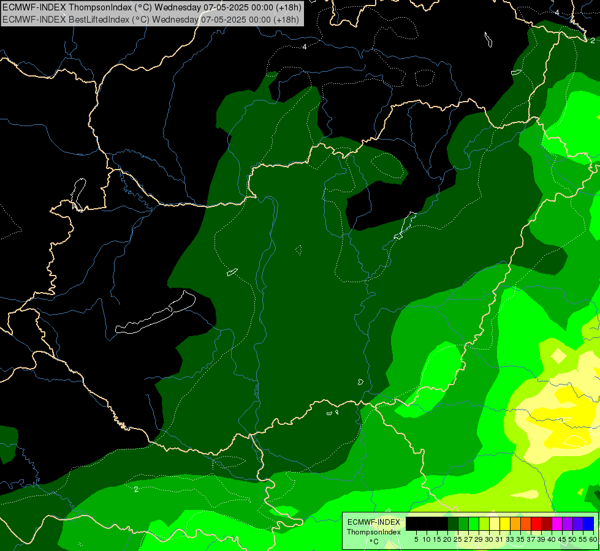The width and height of the screenshot is (600, 551).
Task: Click the legend tick value 20
Action: click(x=447, y=539)
